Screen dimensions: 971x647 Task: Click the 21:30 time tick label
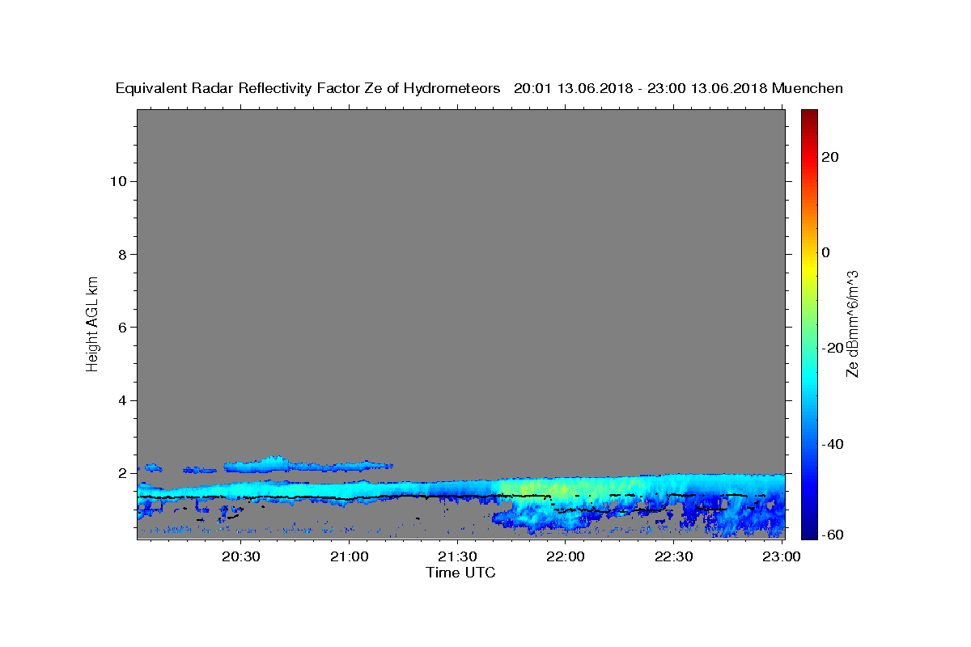click(457, 556)
